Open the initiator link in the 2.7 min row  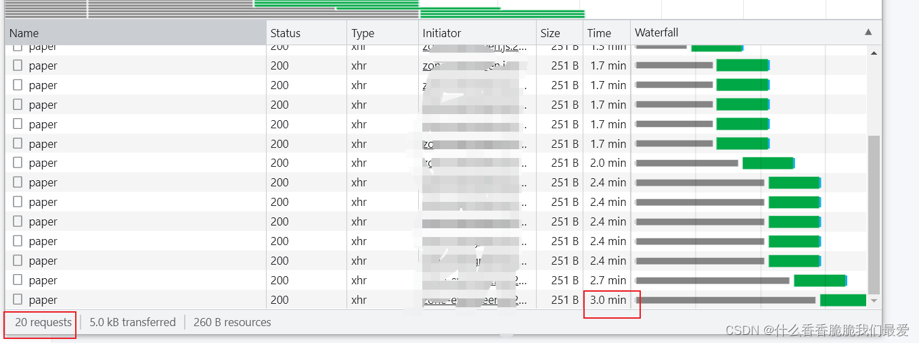tap(475, 280)
